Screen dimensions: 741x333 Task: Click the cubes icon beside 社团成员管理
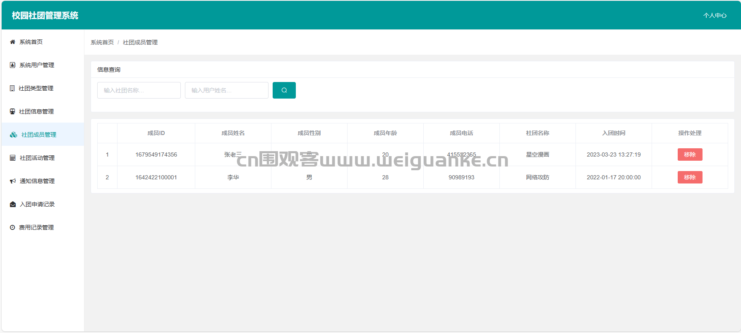tap(14, 135)
